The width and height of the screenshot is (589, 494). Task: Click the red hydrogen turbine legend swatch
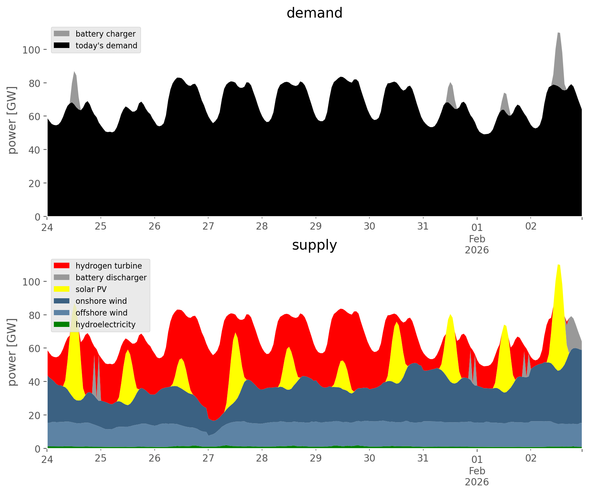(x=62, y=266)
